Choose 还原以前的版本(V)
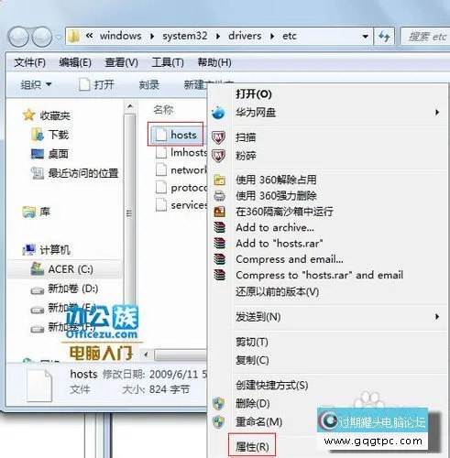This screenshot has width=450, height=458. tap(277, 292)
